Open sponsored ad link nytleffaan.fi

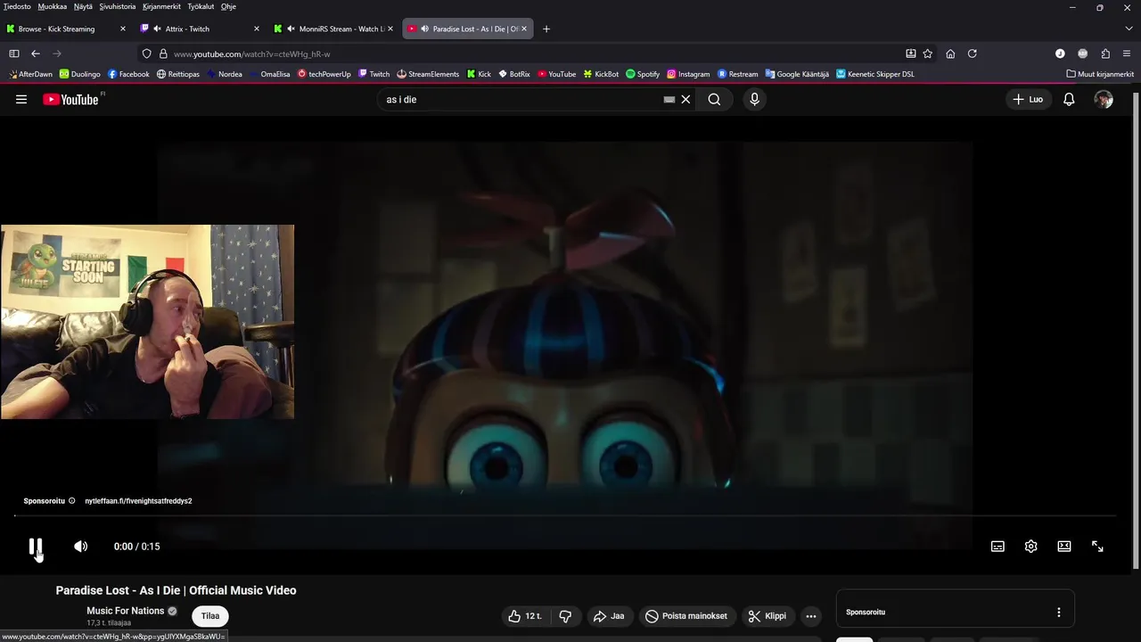coord(138,501)
